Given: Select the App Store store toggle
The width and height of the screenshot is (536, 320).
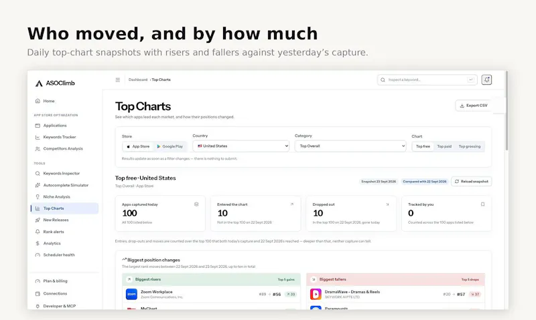Looking at the screenshot, I should tap(138, 146).
